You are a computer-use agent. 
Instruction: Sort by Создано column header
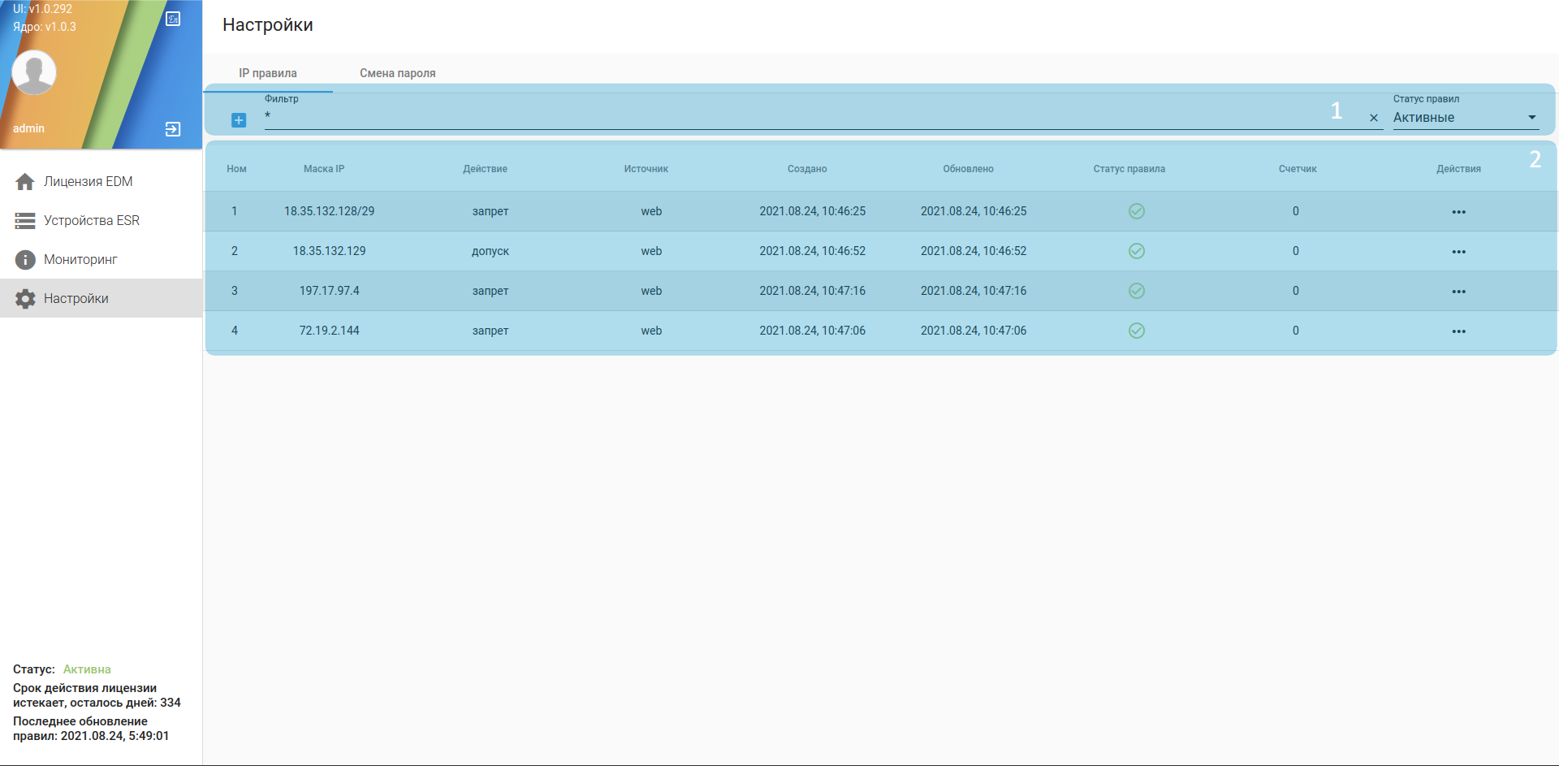(x=807, y=169)
